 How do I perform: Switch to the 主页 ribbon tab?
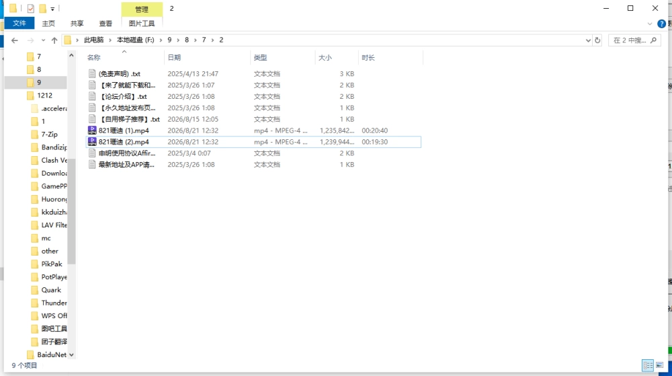click(x=48, y=23)
